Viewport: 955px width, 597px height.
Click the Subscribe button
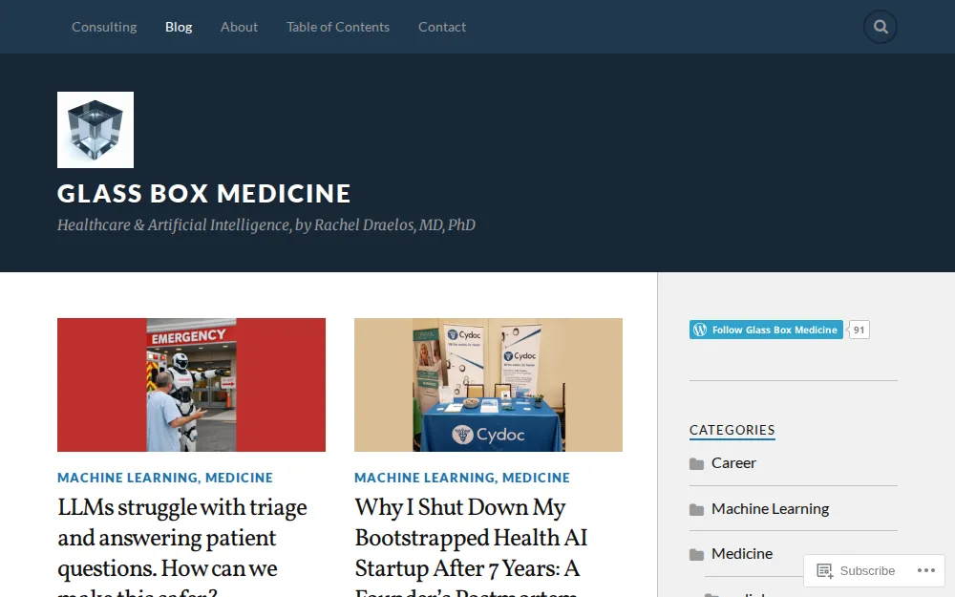click(867, 570)
